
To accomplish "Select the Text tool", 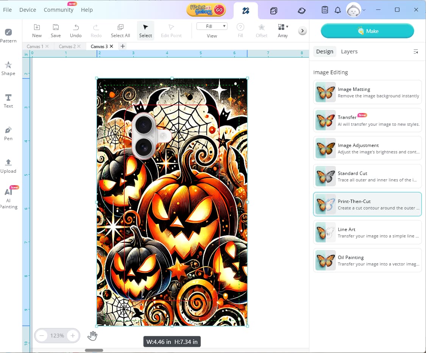I will tap(8, 101).
